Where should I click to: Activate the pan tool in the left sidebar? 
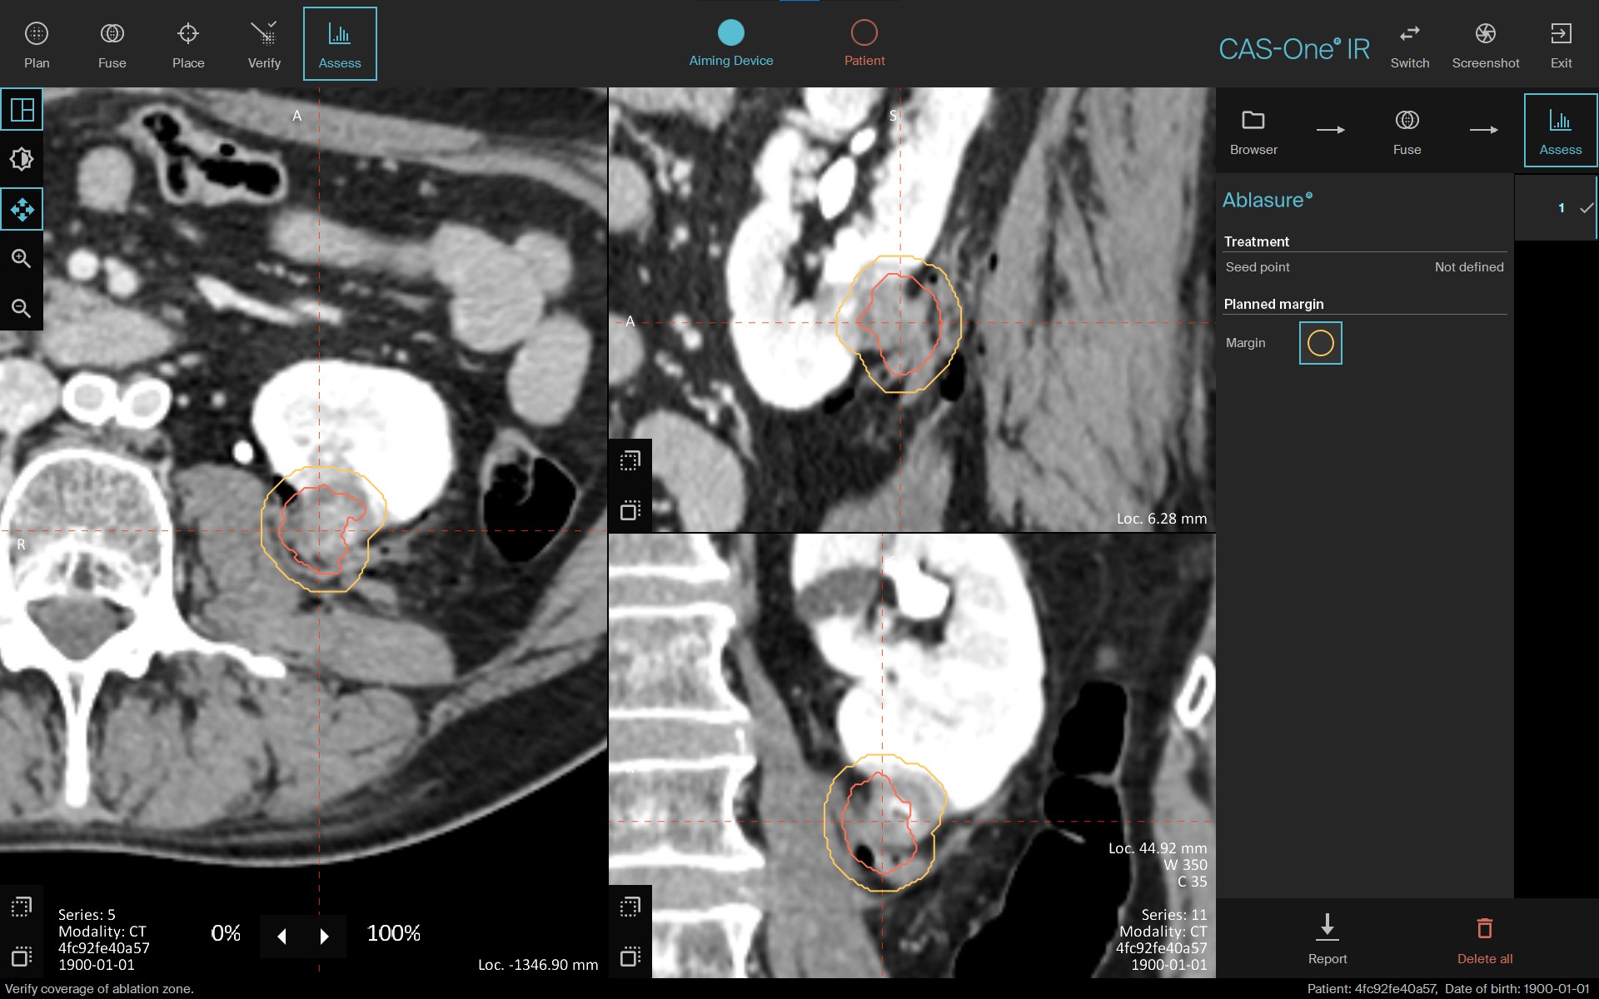click(x=22, y=209)
